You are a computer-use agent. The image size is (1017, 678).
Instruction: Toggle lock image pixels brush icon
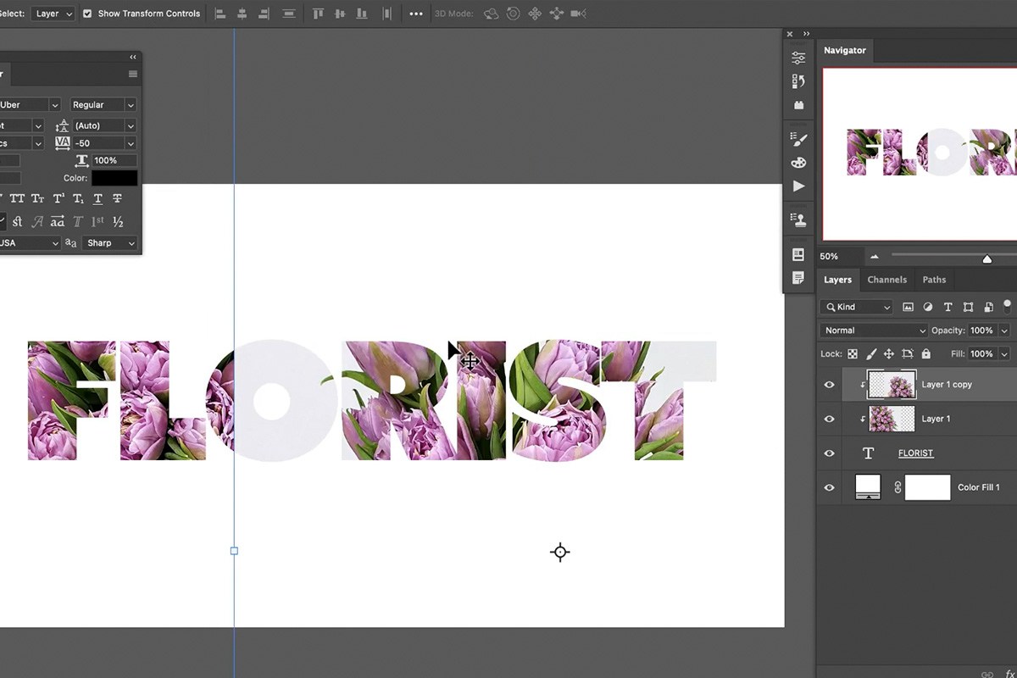(x=870, y=353)
